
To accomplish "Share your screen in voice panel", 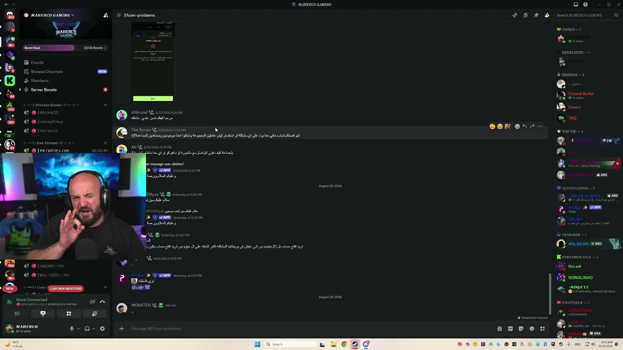I will pos(43,314).
